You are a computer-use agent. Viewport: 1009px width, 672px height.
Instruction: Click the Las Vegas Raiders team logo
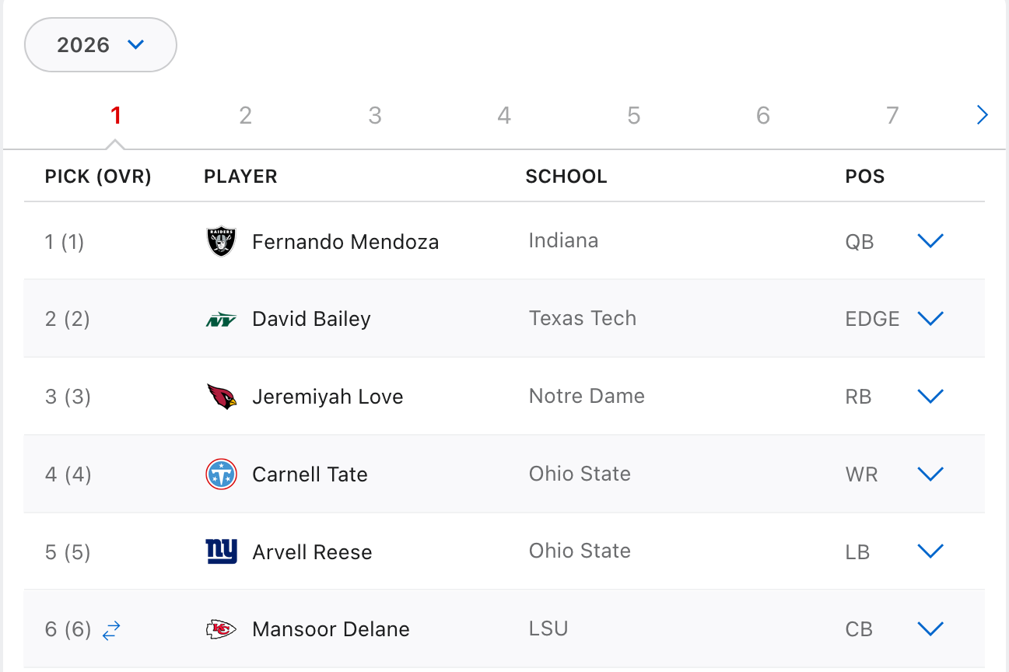point(221,241)
